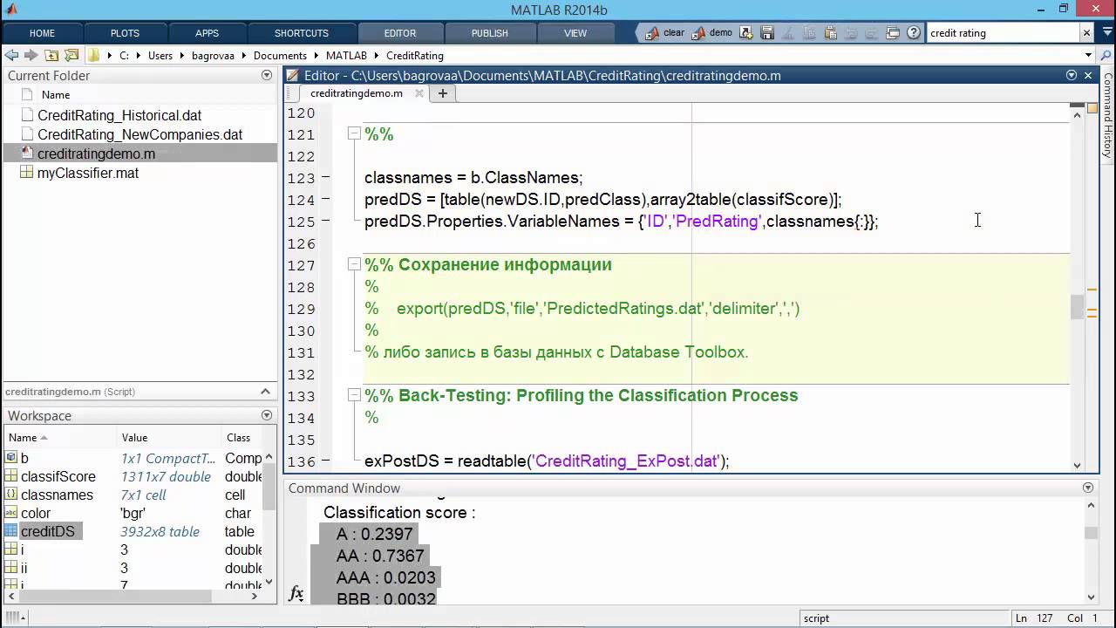Open Help via the question mark icon
Image resolution: width=1116 pixels, height=628 pixels.
click(x=914, y=33)
